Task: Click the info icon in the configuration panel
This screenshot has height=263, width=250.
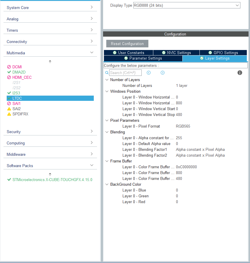Action: coord(240,73)
